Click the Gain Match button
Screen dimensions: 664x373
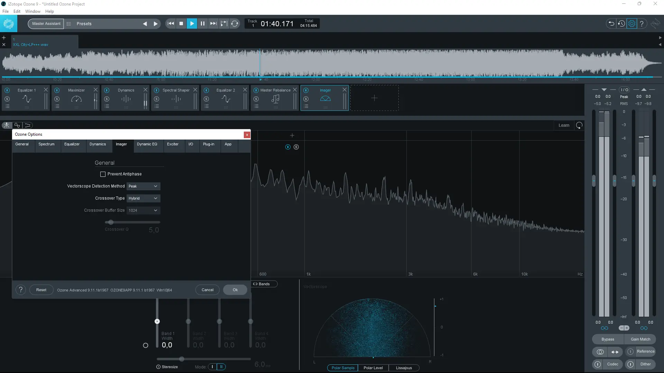640,339
